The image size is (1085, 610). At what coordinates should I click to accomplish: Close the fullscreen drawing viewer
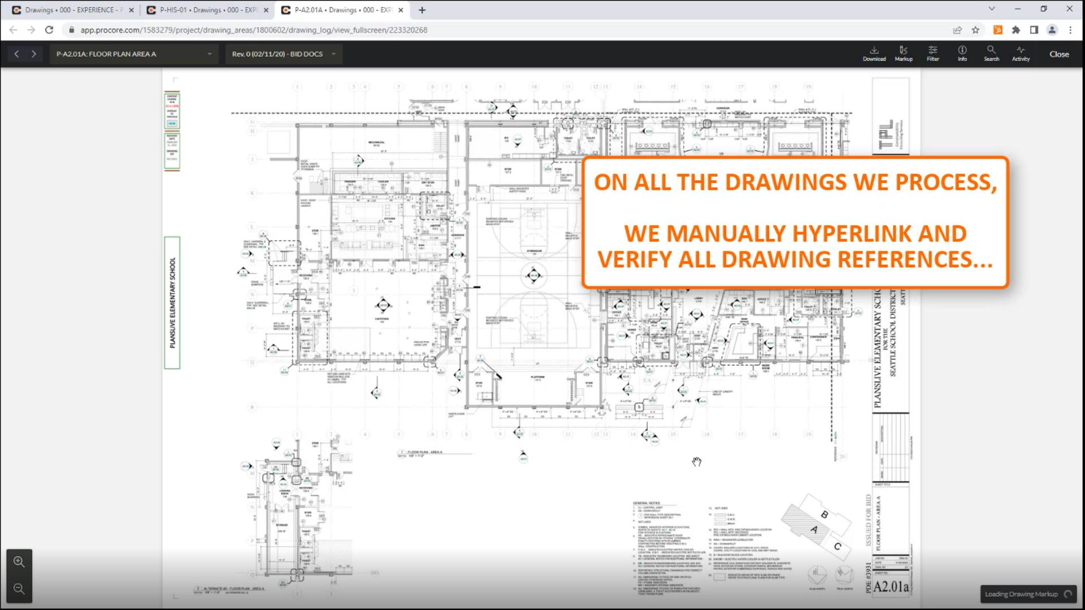[x=1059, y=54]
